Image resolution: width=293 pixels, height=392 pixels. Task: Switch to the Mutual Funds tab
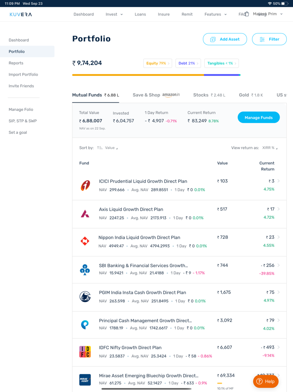point(95,95)
